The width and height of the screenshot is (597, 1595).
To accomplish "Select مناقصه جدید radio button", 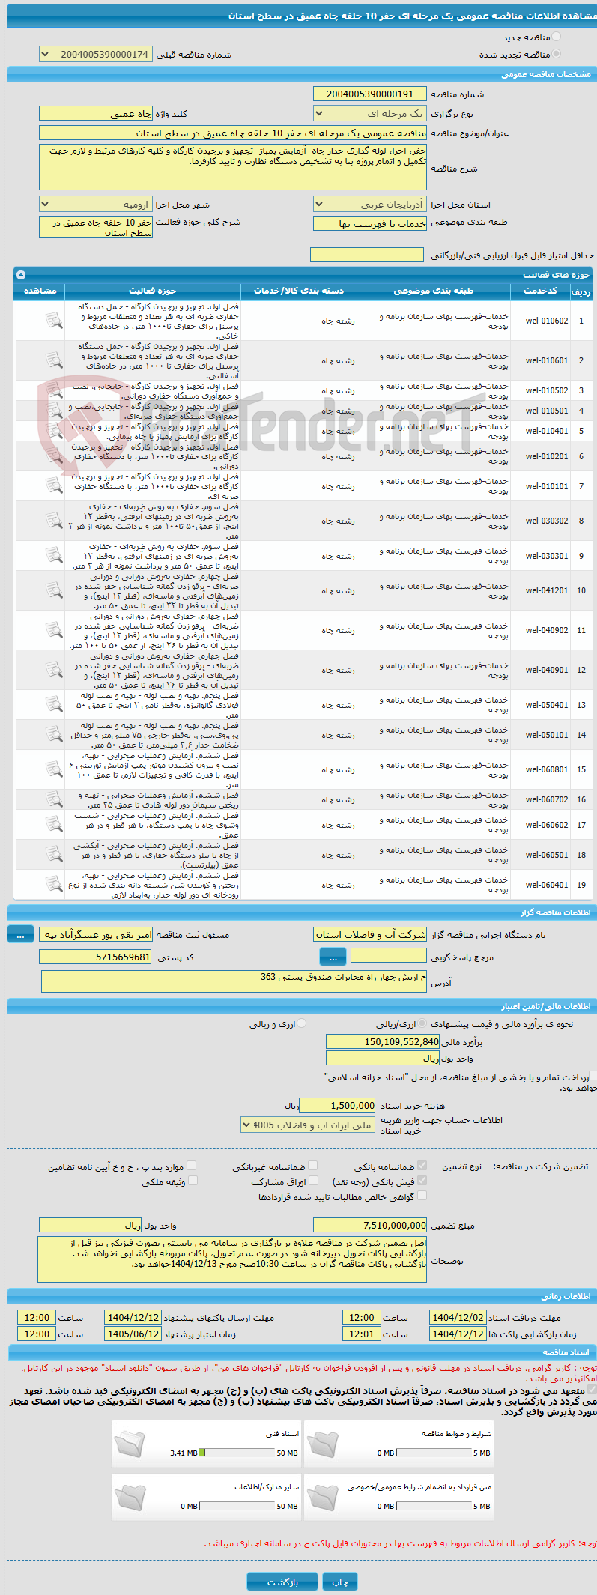I will tap(556, 37).
